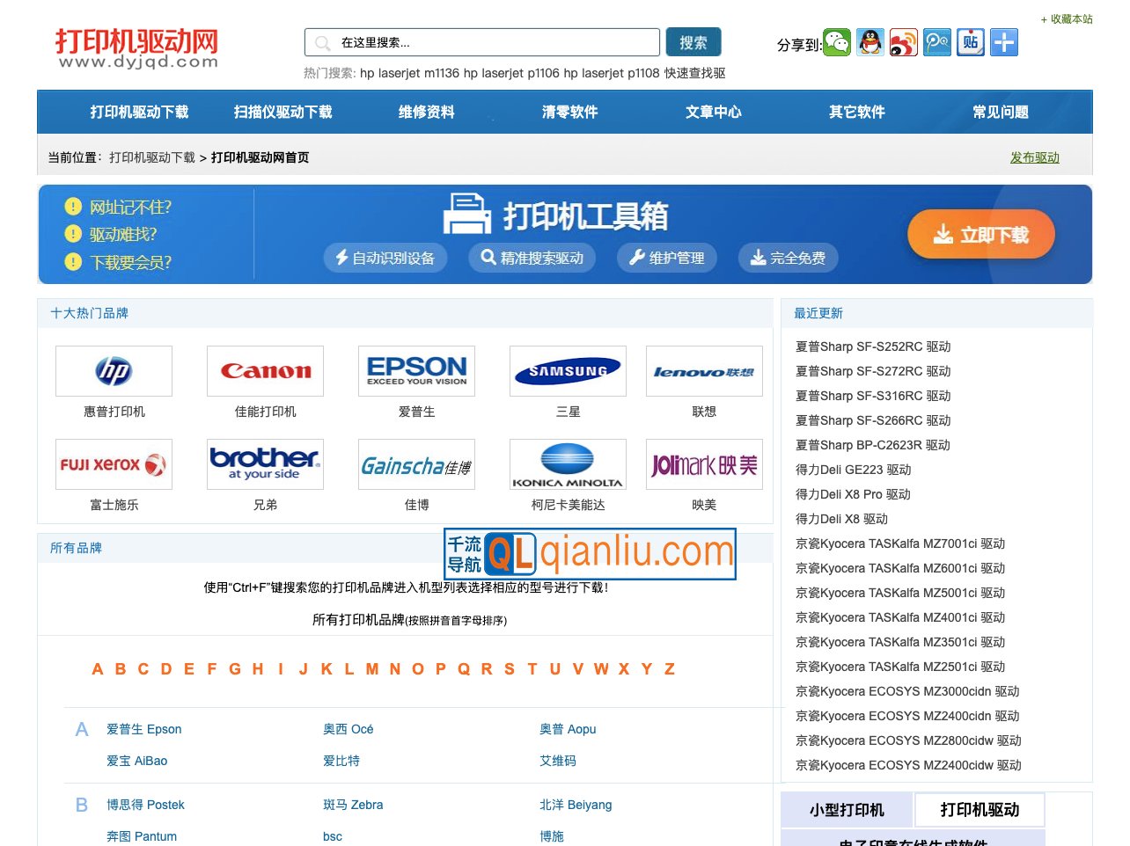Viewport: 1130px width, 846px height.
Task: Click the QQ share icon
Action: click(x=870, y=41)
